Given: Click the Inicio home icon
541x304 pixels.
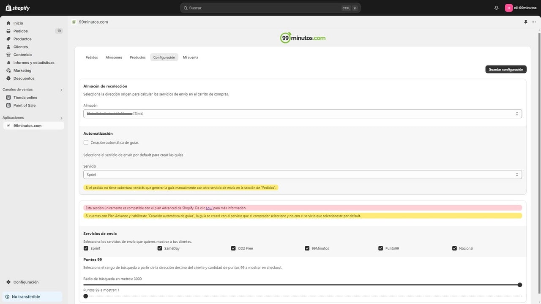Looking at the screenshot, I should pos(8,23).
